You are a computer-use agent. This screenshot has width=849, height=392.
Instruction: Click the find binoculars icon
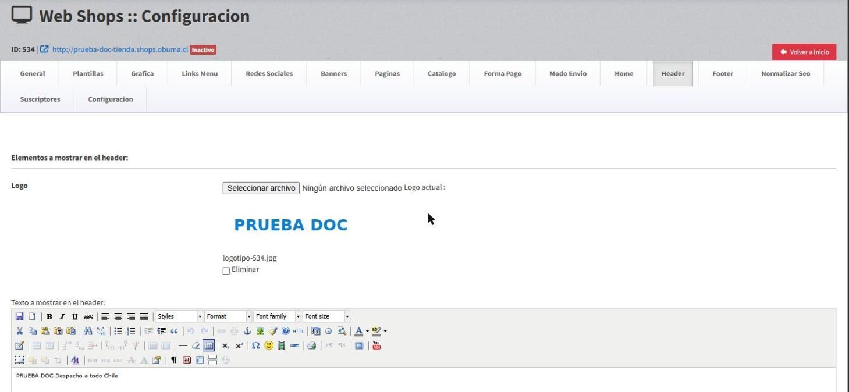tap(88, 331)
